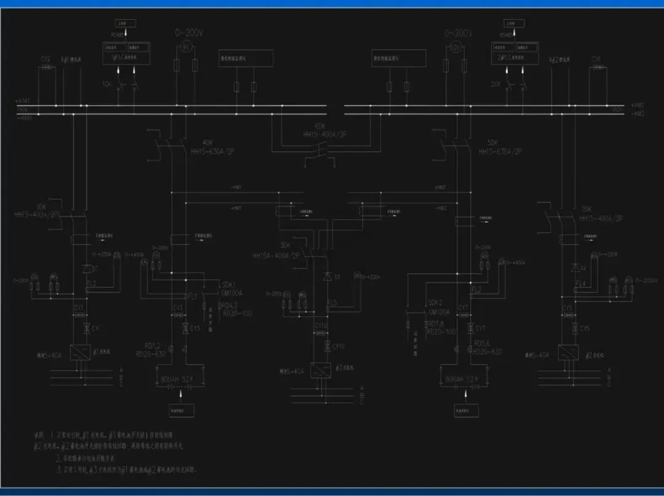
Task: Click the -KM1 bus label
Action: point(24,118)
